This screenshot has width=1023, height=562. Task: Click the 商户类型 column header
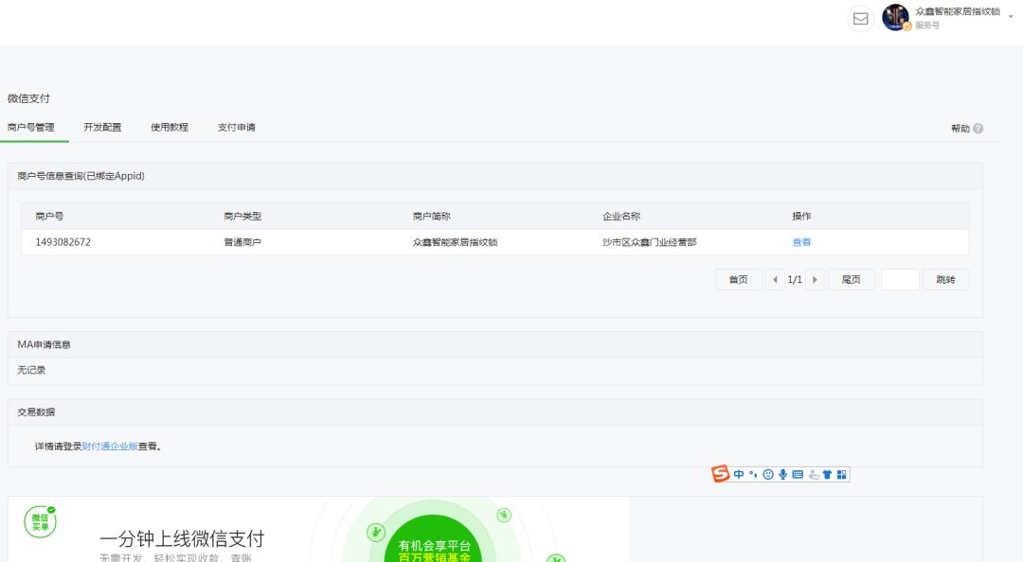(242, 216)
